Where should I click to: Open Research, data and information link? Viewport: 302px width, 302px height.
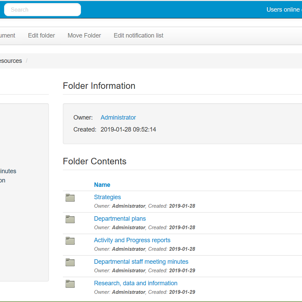(136, 283)
